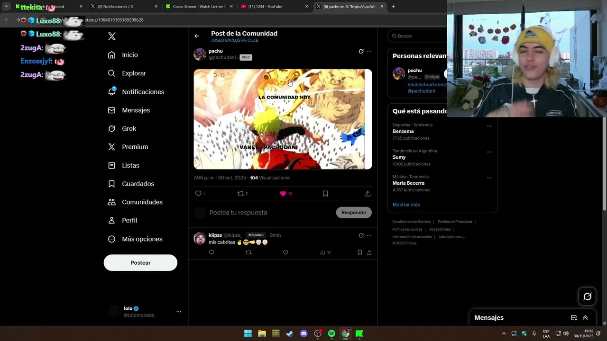Like klipze's comment
The height and width of the screenshot is (341, 607).
pyautogui.click(x=285, y=252)
